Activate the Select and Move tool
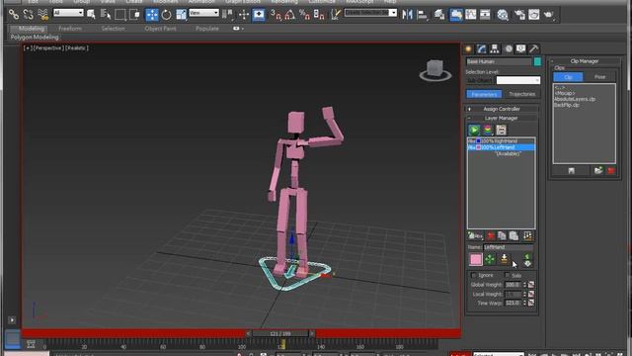Screen dimensions: 632x356 pyautogui.click(x=152, y=15)
